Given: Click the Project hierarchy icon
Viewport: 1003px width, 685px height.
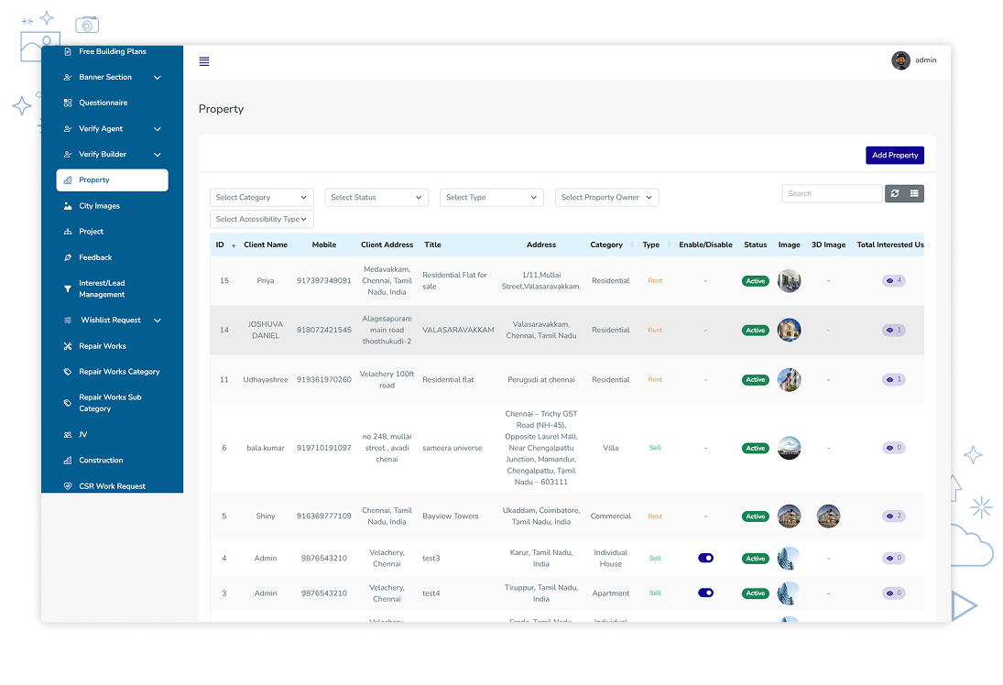Looking at the screenshot, I should pos(68,232).
